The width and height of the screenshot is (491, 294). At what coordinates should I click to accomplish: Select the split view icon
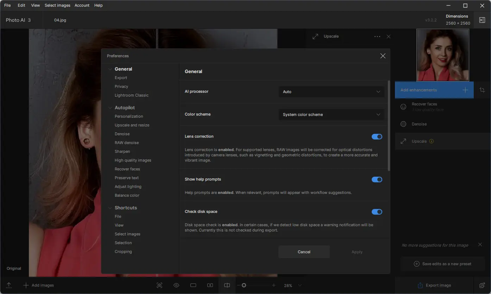(227, 285)
